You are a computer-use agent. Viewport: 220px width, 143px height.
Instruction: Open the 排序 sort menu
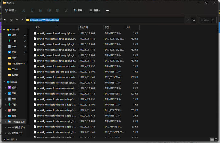click(79, 10)
